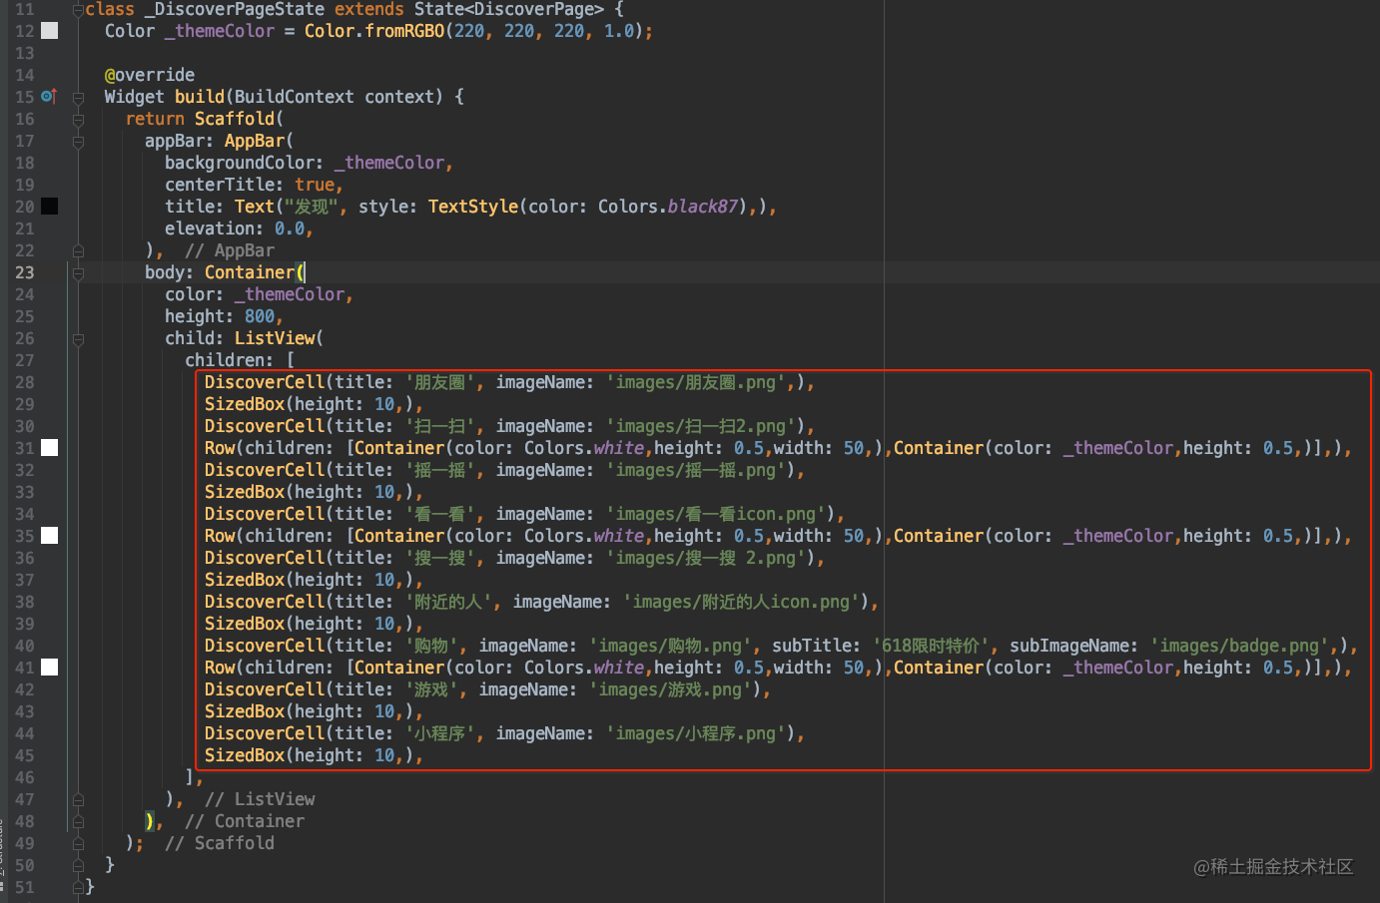Screen dimensions: 1380x903
Task: Click 'black87' in the TextStyle
Action: click(703, 207)
